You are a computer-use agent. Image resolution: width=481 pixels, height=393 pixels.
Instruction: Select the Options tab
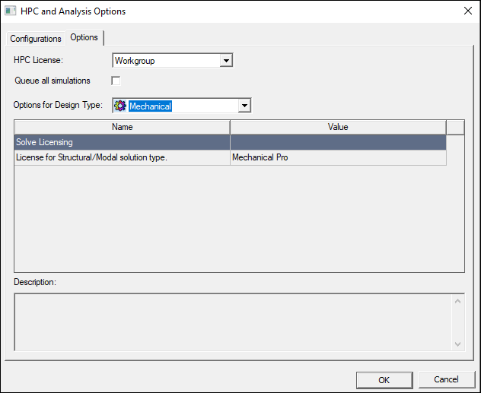(x=84, y=37)
